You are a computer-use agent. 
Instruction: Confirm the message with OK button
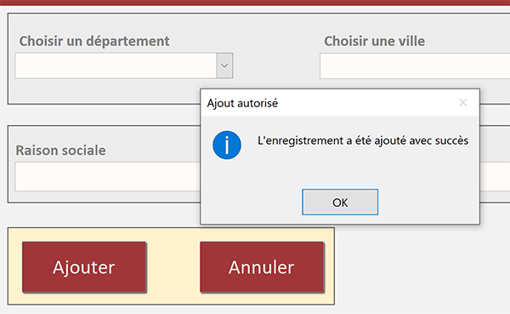[340, 202]
